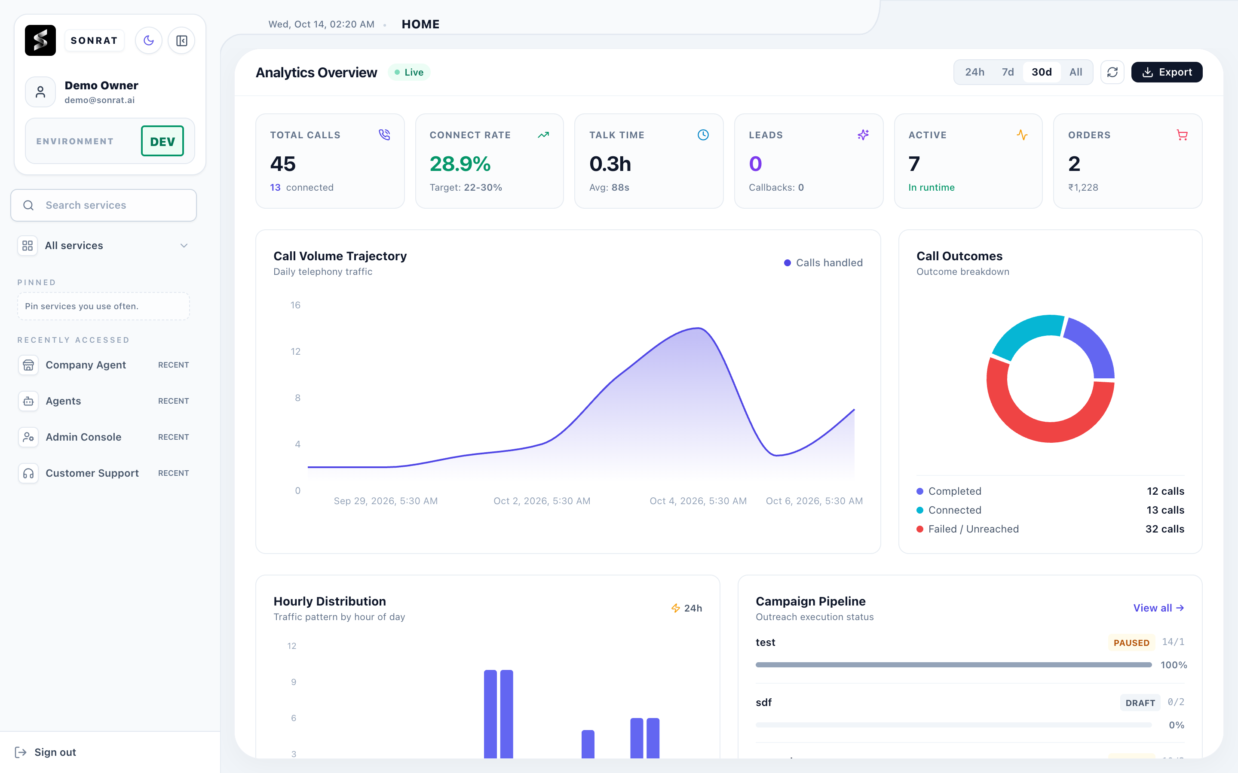The width and height of the screenshot is (1238, 773).
Task: Open Company Agent from recently accessed
Action: click(x=104, y=365)
